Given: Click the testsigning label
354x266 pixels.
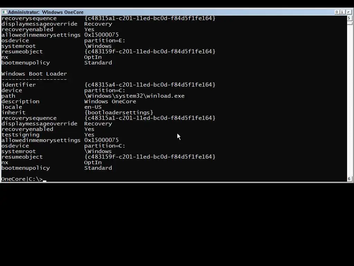Looking at the screenshot, I should [20, 135].
